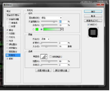Viewport: 111px width, 91px height.
Task: Click 新建样式(W)... button
Action: [93, 21]
